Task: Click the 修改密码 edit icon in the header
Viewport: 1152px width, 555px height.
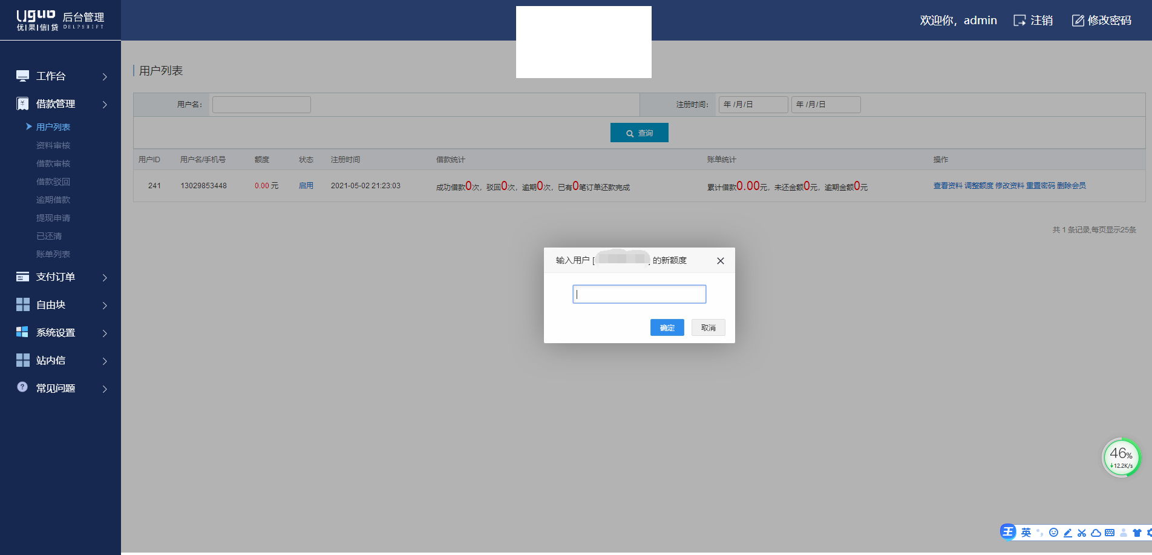Action: coord(1078,21)
